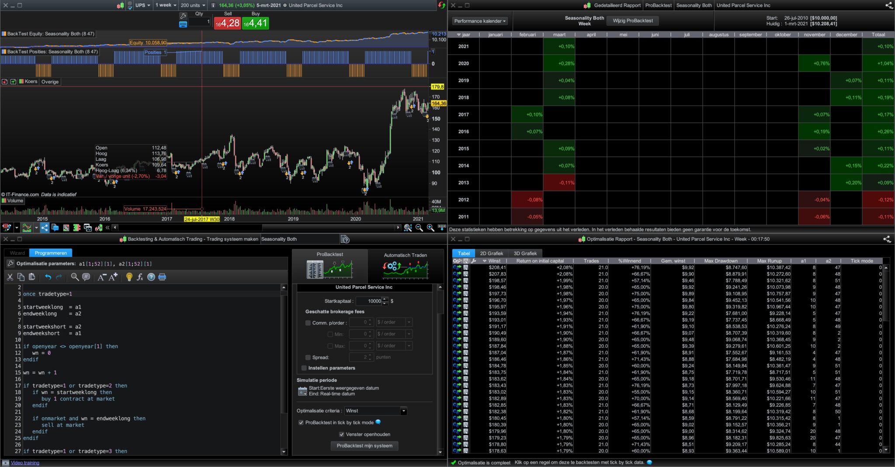Click wrench icon next to Optimalisatie parameters

click(10, 263)
